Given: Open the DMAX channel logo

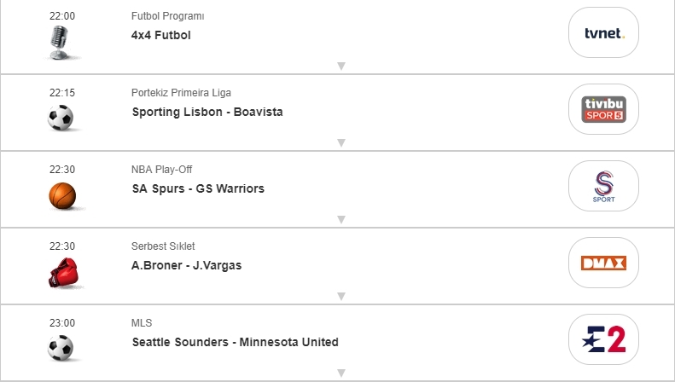Looking at the screenshot, I should pos(604,263).
